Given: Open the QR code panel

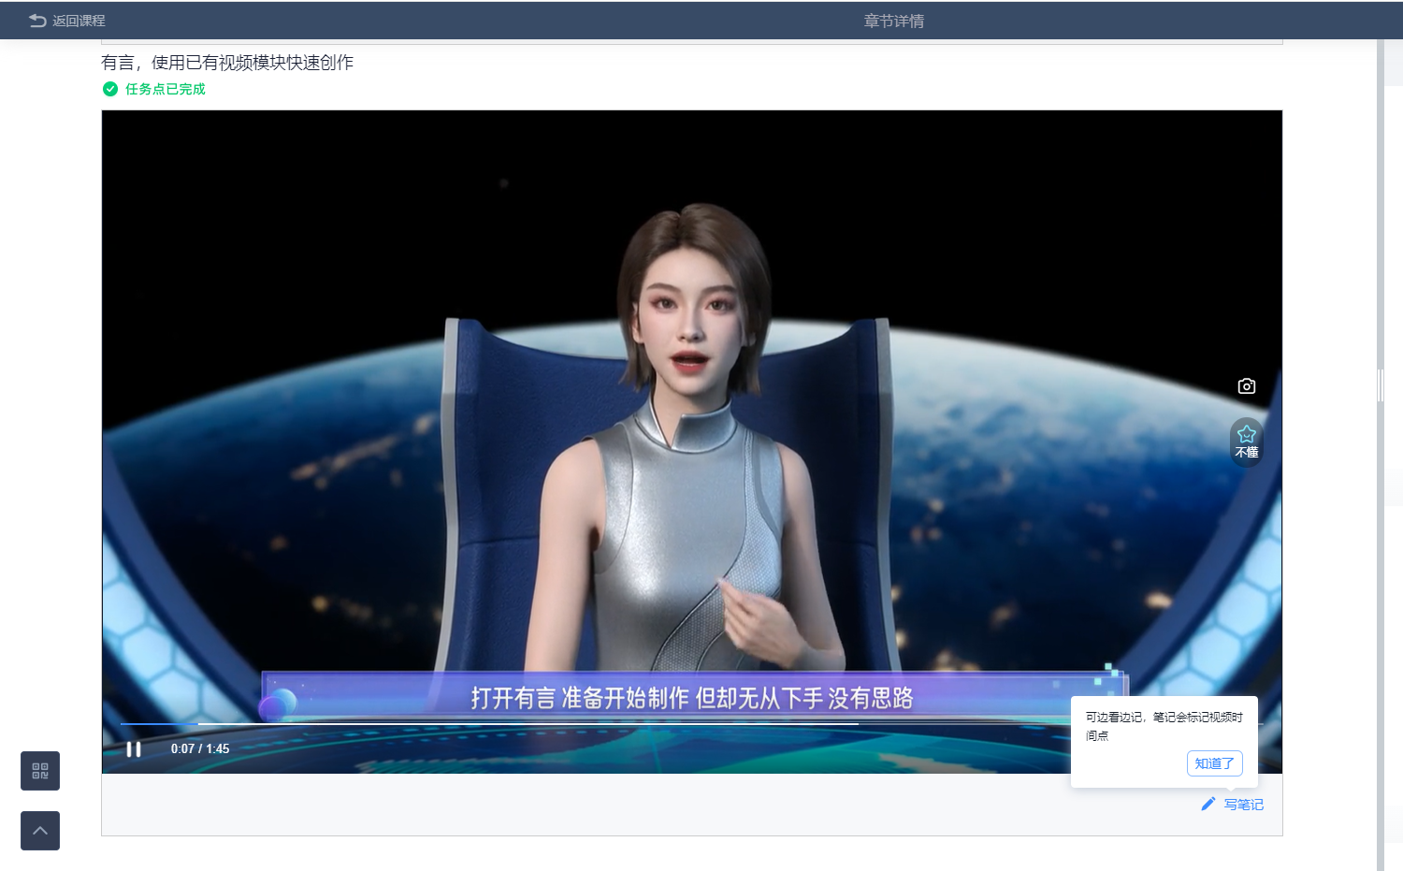Looking at the screenshot, I should (40, 771).
